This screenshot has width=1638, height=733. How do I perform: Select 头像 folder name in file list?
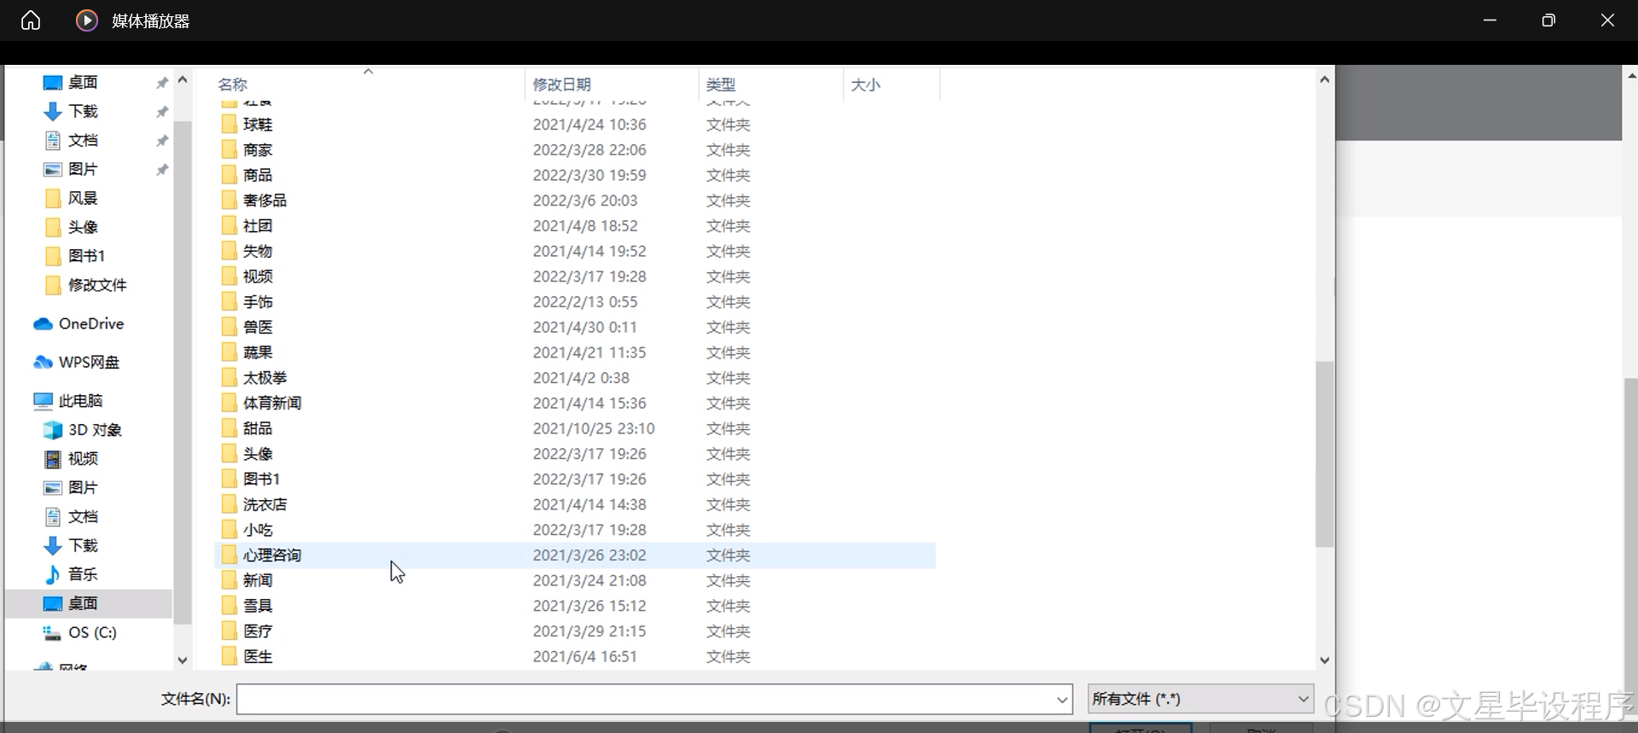coord(258,454)
